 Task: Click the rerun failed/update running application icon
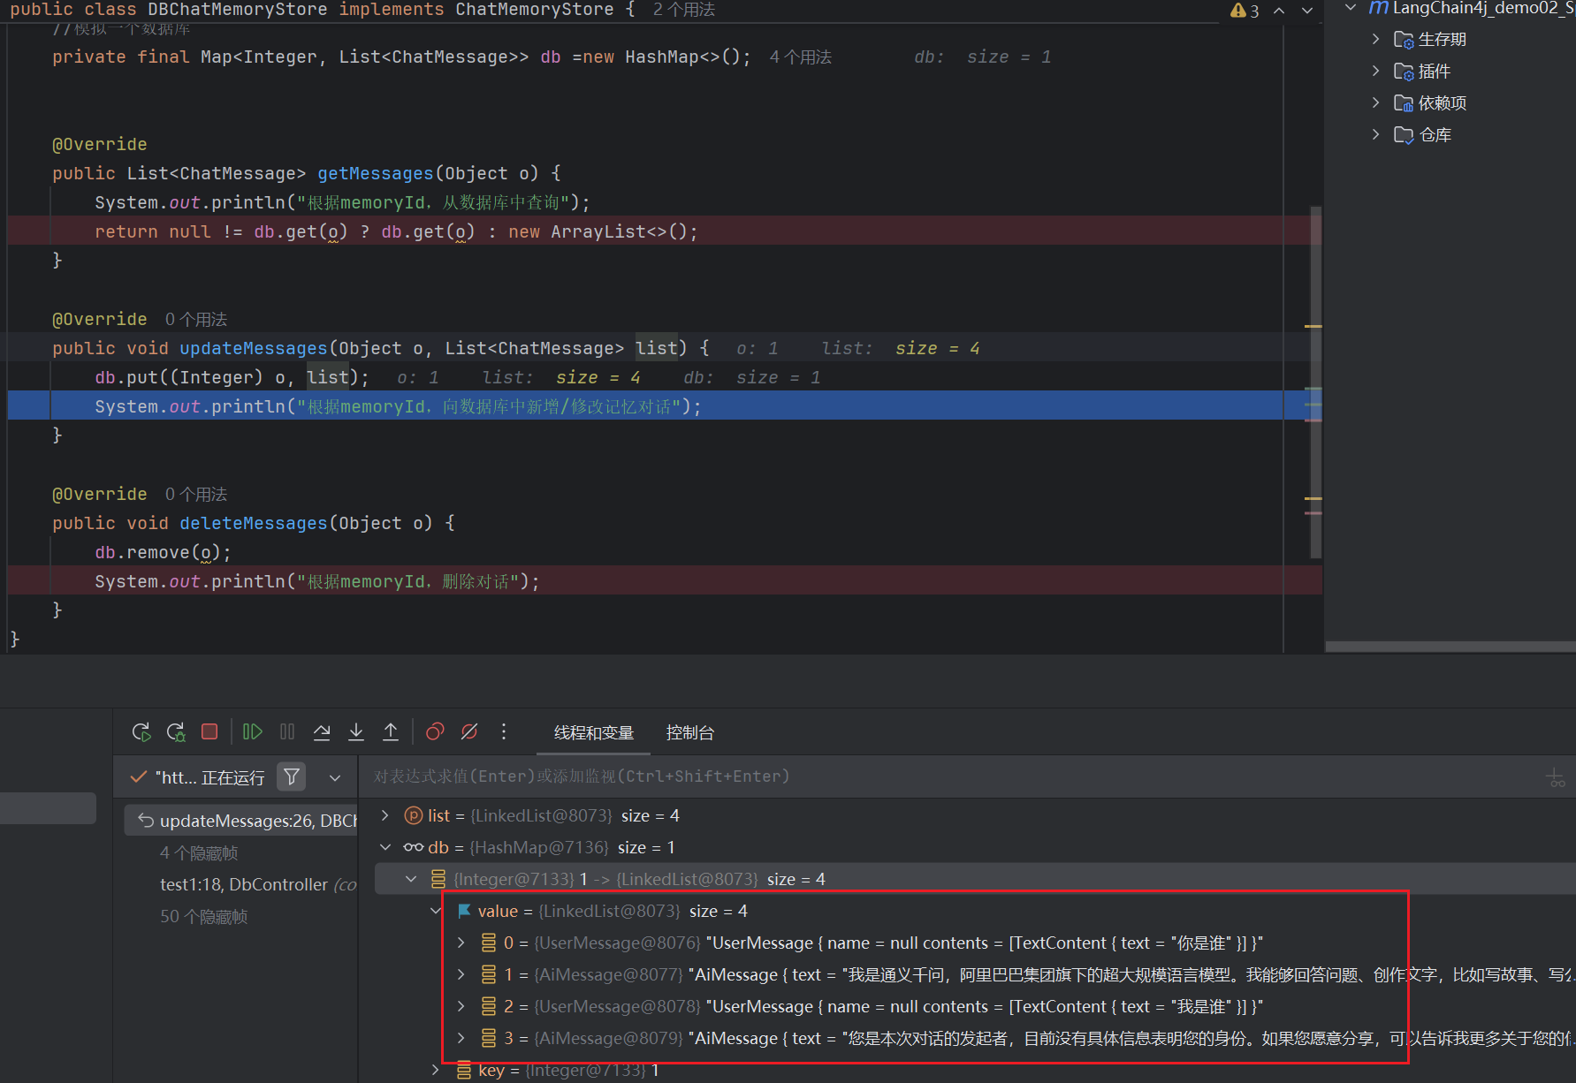coord(176,732)
